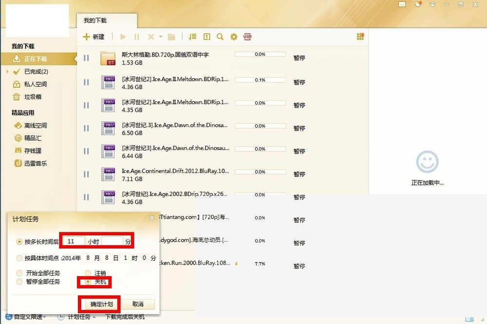The width and height of the screenshot is (487, 324).
Task: Click MKV icon of 6.44 GB task
Action: click(x=108, y=152)
